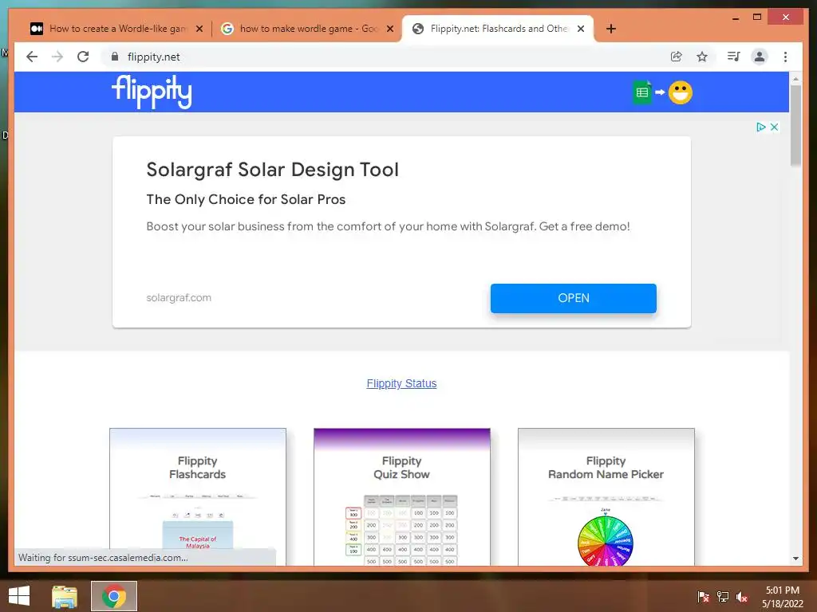The height and width of the screenshot is (612, 817).
Task: Open the Flippity Random Name Picker card
Action: (x=606, y=497)
